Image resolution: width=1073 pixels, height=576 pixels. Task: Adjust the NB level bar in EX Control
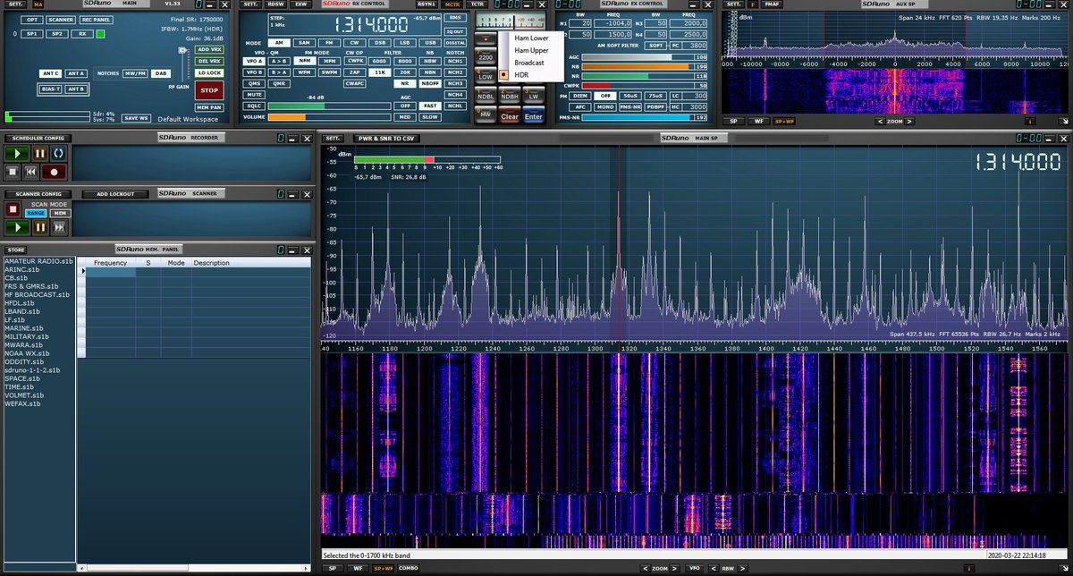tap(638, 66)
